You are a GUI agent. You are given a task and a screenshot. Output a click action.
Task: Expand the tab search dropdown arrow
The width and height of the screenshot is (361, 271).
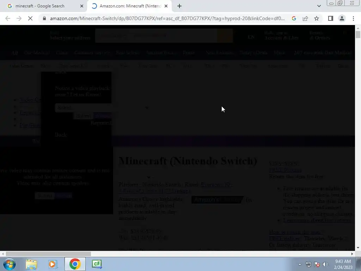click(319, 6)
